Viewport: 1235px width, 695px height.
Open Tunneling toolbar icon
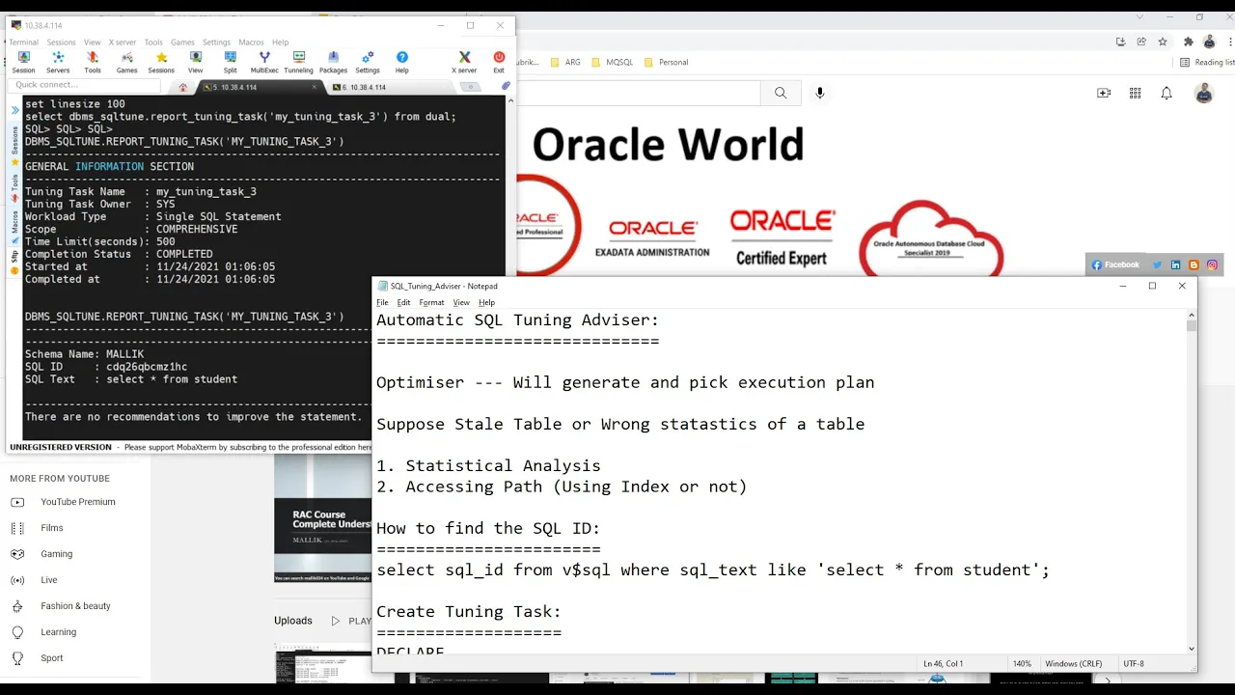pyautogui.click(x=298, y=63)
